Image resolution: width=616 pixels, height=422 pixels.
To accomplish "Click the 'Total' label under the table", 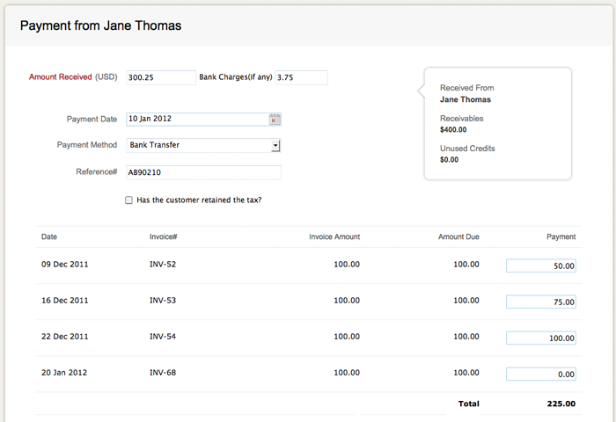I will [469, 404].
